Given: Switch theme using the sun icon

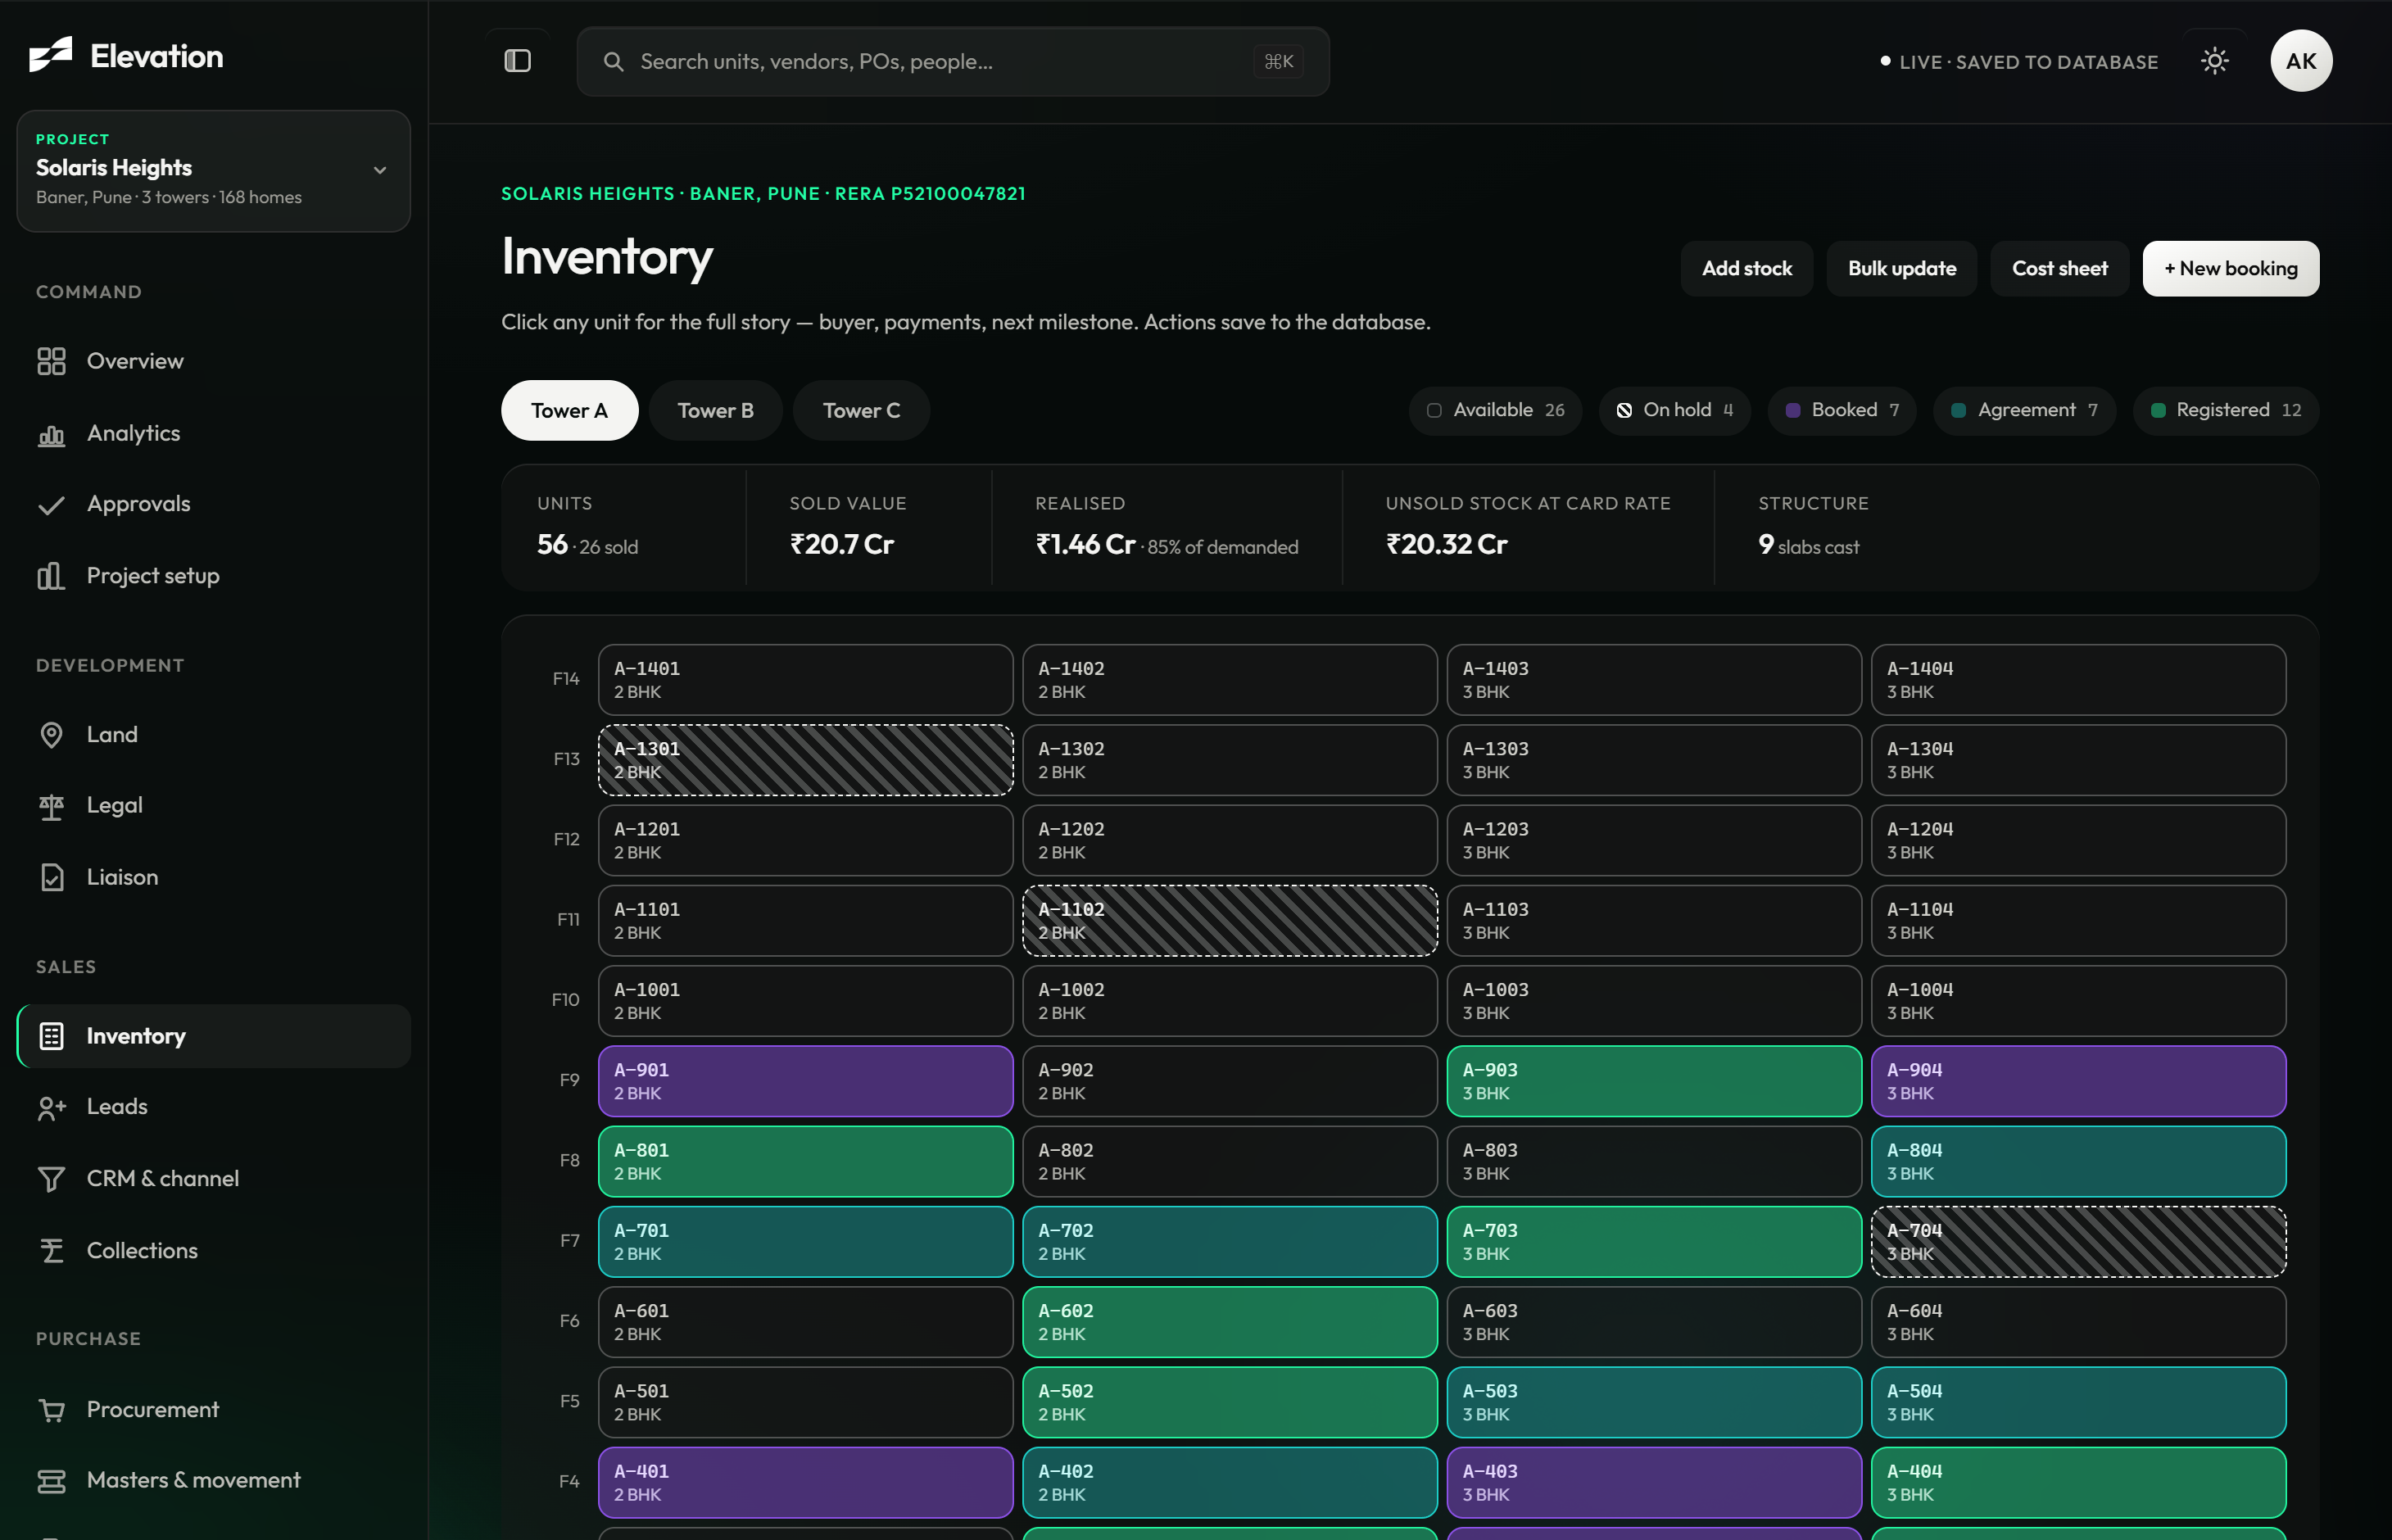Looking at the screenshot, I should tap(2215, 61).
